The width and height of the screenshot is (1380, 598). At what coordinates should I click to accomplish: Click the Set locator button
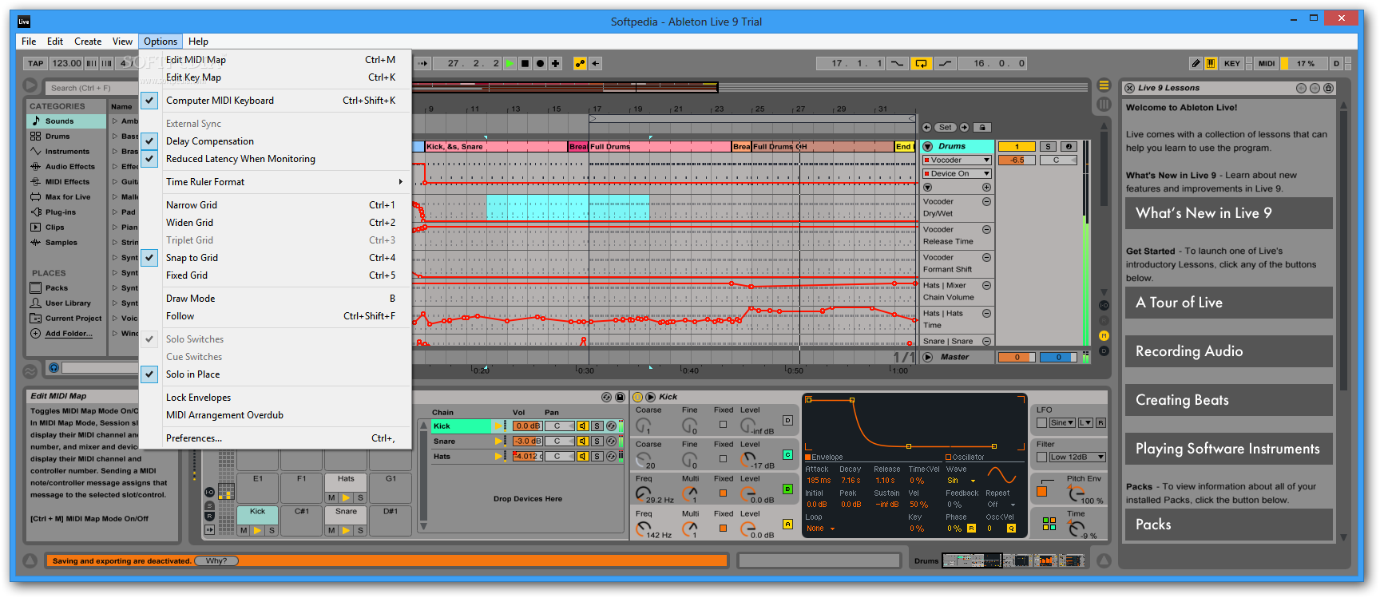tap(946, 127)
